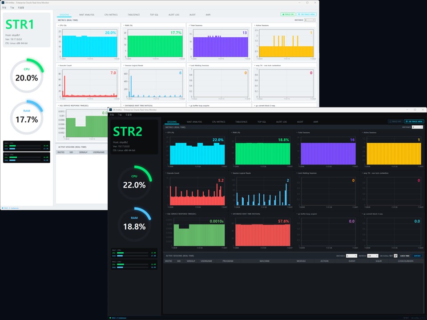Open TOP SQL tab in STR1 window
427x320 pixels.
click(154, 15)
